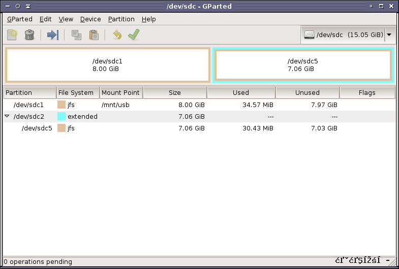This screenshot has height=269, width=399.
Task: Click the Paste partition clipboard icon
Action: pos(94,35)
